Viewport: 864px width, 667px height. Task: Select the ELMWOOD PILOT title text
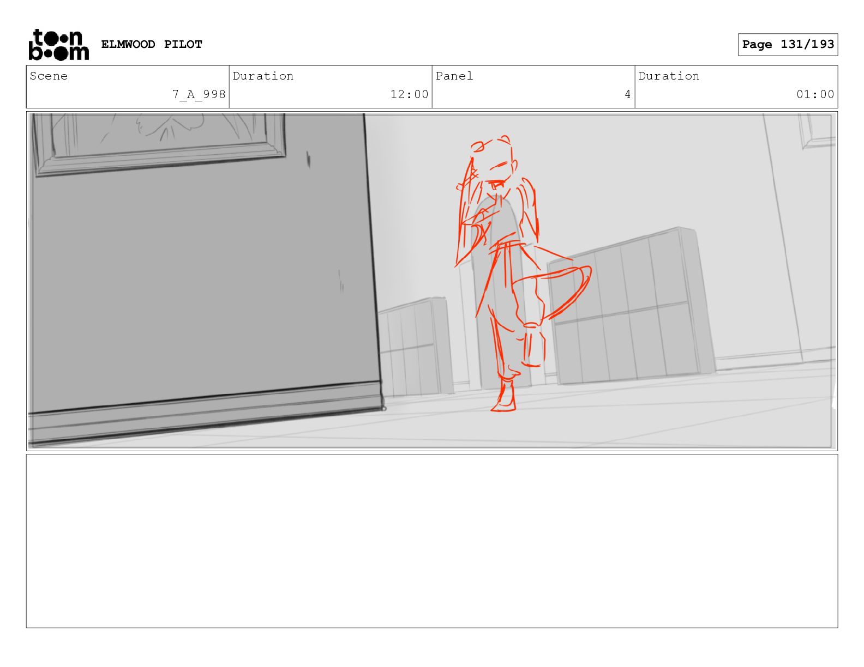tap(152, 44)
